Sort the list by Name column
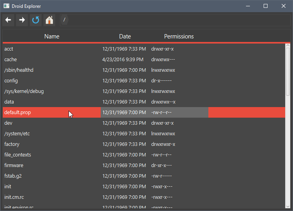Screen dimensions: 293x211 (x=52, y=36)
